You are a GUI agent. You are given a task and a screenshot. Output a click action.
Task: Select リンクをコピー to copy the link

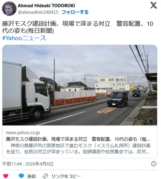(x=66, y=176)
